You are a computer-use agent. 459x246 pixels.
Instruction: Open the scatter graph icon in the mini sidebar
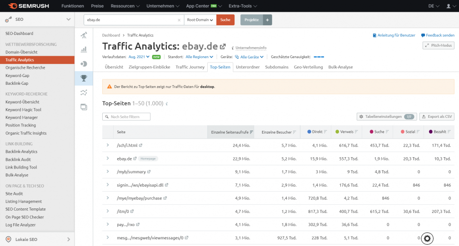tap(84, 92)
